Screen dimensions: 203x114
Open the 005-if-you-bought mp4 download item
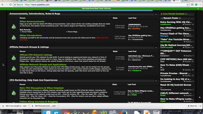pyautogui.click(x=15, y=106)
